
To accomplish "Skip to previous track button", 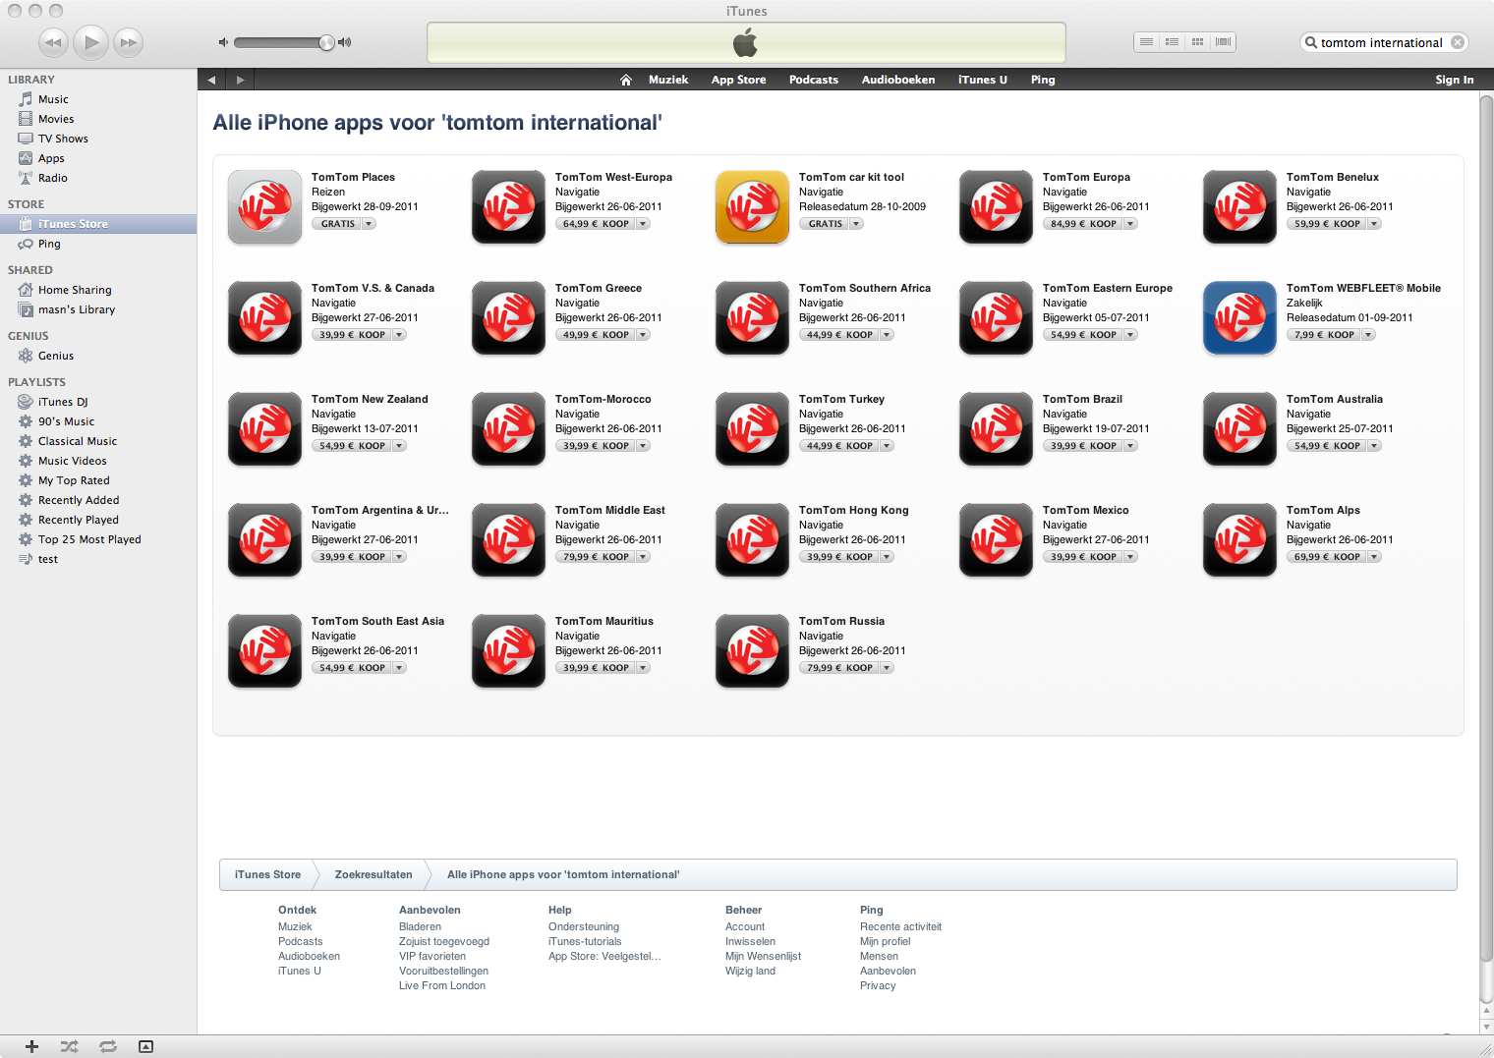I will click(x=53, y=42).
